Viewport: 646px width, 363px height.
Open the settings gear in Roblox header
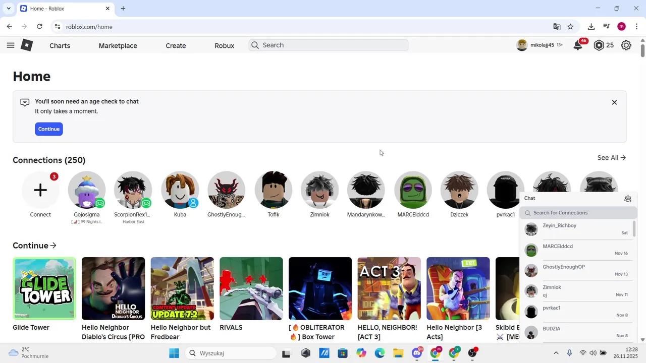pyautogui.click(x=626, y=45)
